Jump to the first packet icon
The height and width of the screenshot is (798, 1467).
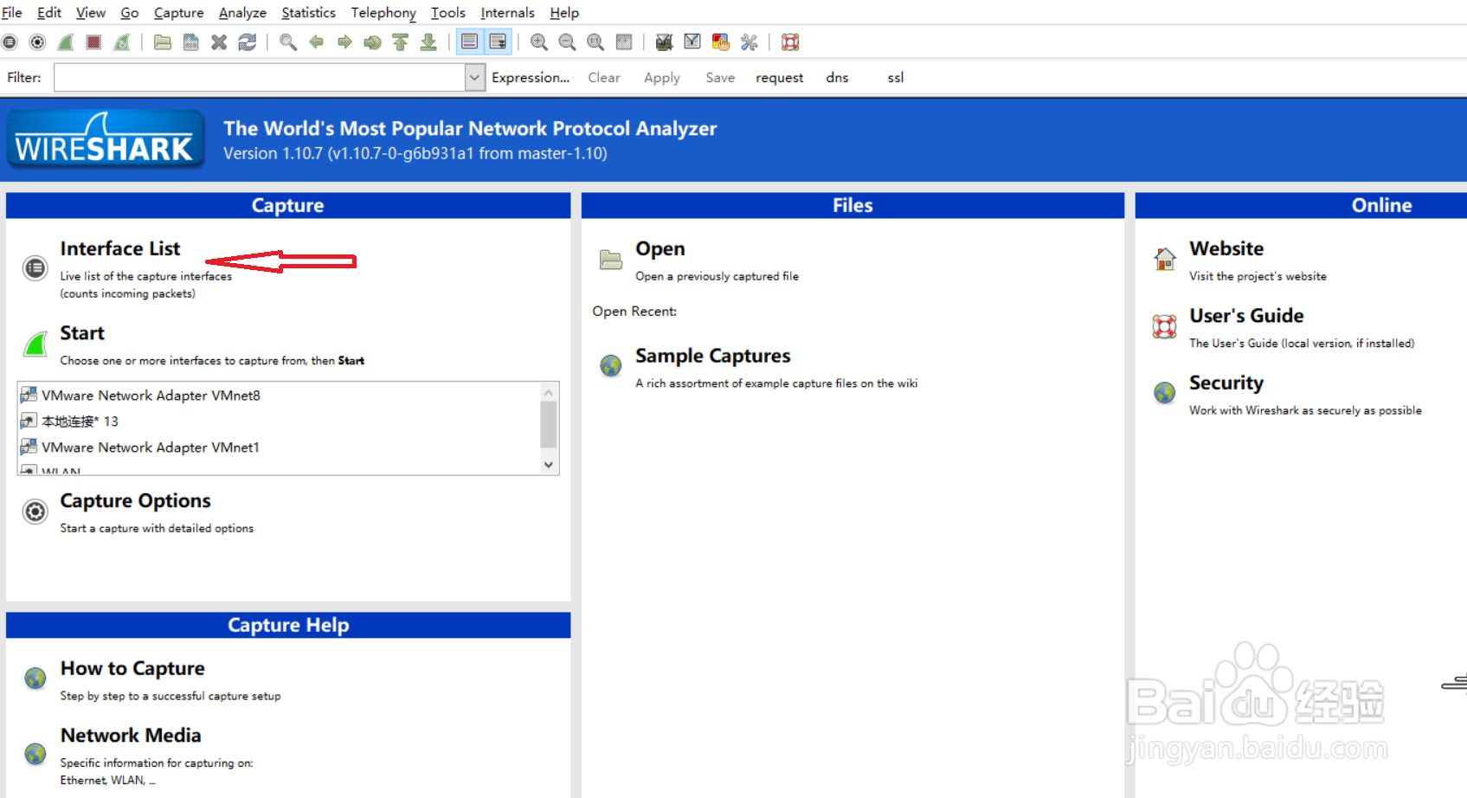point(401,42)
